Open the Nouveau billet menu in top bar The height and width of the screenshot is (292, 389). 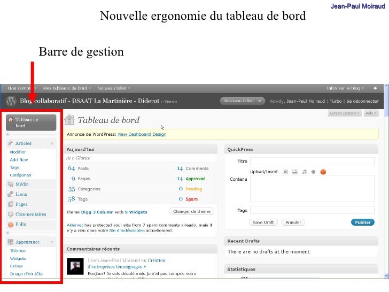click(114, 88)
